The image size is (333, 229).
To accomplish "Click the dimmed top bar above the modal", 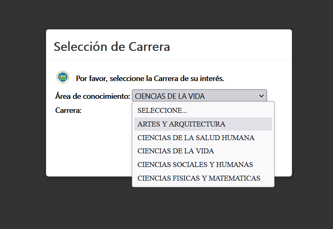I will tap(167, 14).
